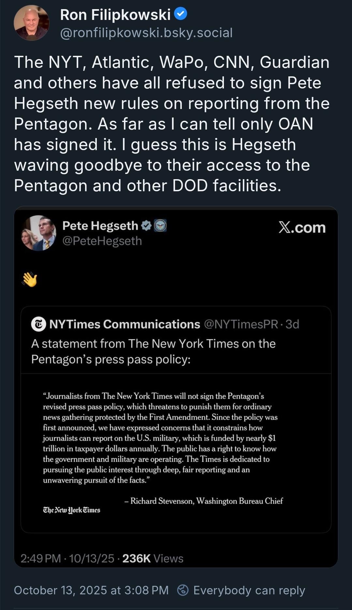Click the waving hand emoji
The width and height of the screenshot is (352, 610).
pyautogui.click(x=30, y=280)
